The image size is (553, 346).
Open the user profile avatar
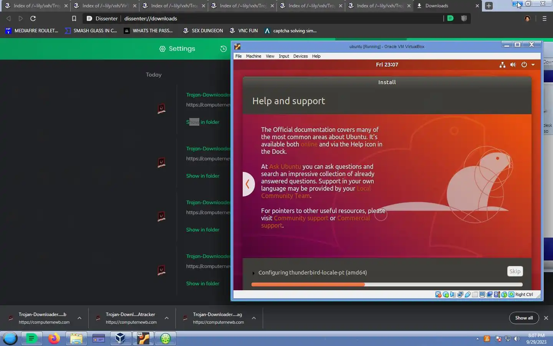pyautogui.click(x=527, y=18)
